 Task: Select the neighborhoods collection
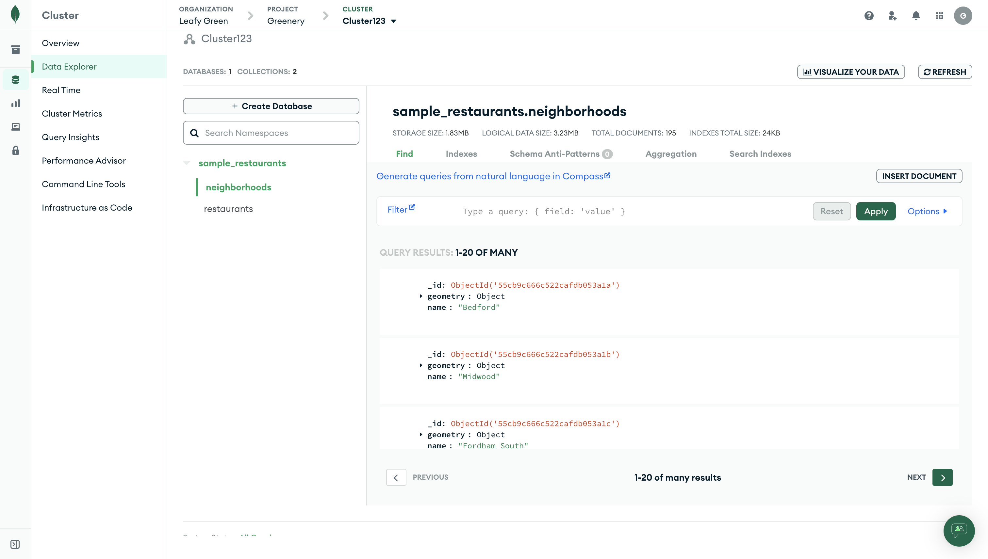[x=239, y=187]
